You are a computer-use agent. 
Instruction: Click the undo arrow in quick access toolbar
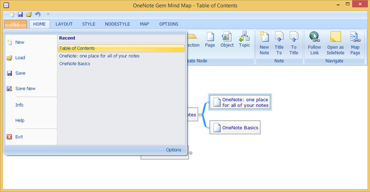[38, 14]
